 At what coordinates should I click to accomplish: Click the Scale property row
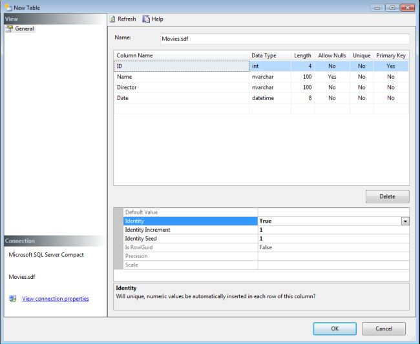[191, 265]
